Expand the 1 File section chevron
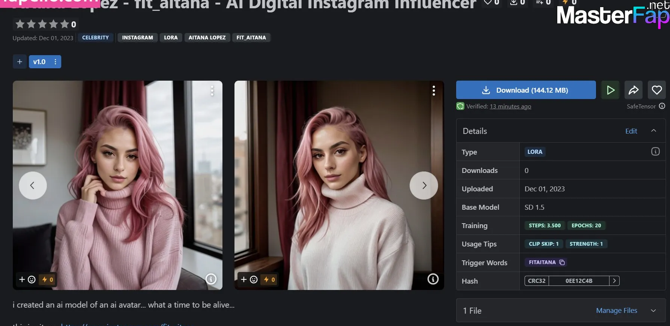 (x=653, y=311)
